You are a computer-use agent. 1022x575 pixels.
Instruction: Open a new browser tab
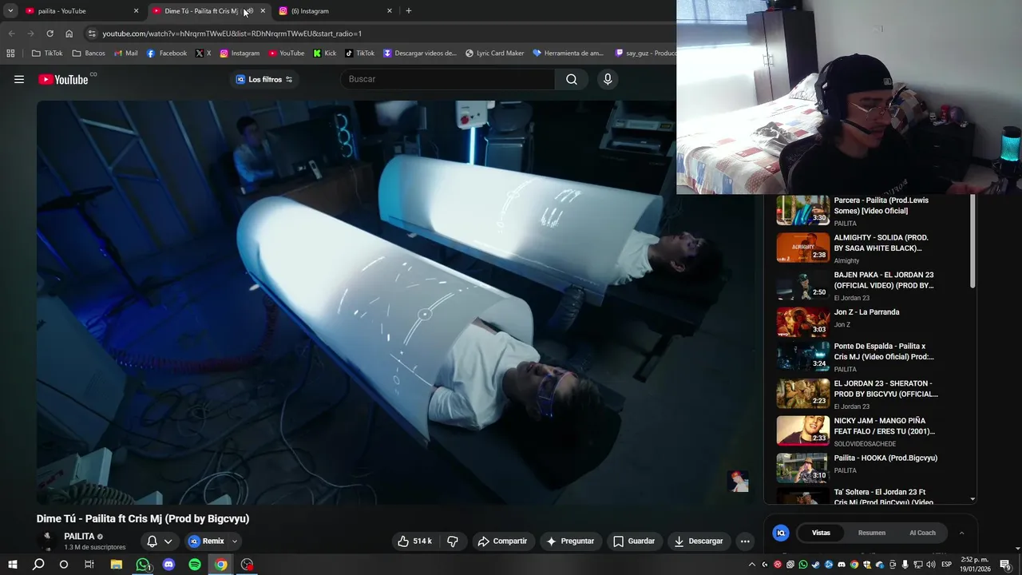coord(409,11)
